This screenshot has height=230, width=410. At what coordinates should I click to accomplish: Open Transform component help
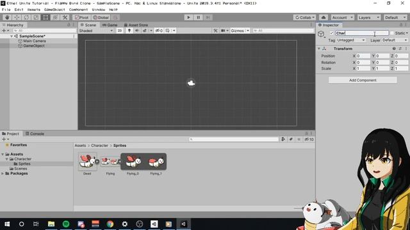pos(394,49)
